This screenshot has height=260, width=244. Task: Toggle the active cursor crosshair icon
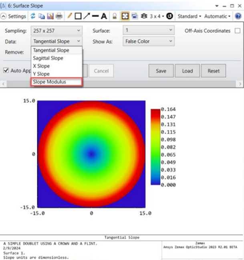pyautogui.click(x=125, y=16)
